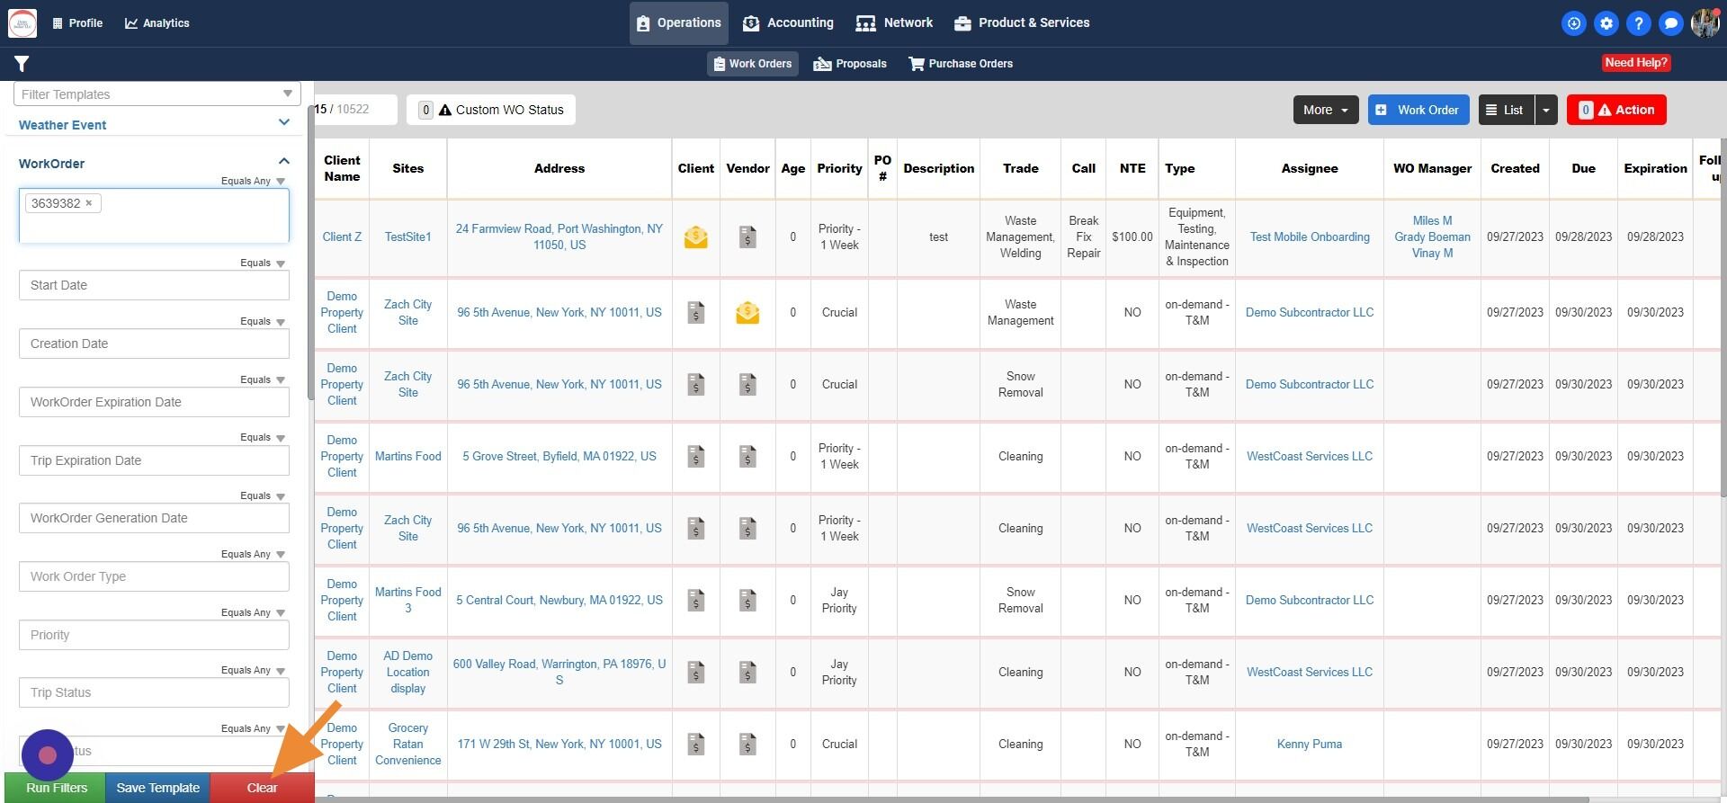Click Vendor invoice icon in Grocery Ratan row
The width and height of the screenshot is (1727, 803).
pyautogui.click(x=747, y=745)
